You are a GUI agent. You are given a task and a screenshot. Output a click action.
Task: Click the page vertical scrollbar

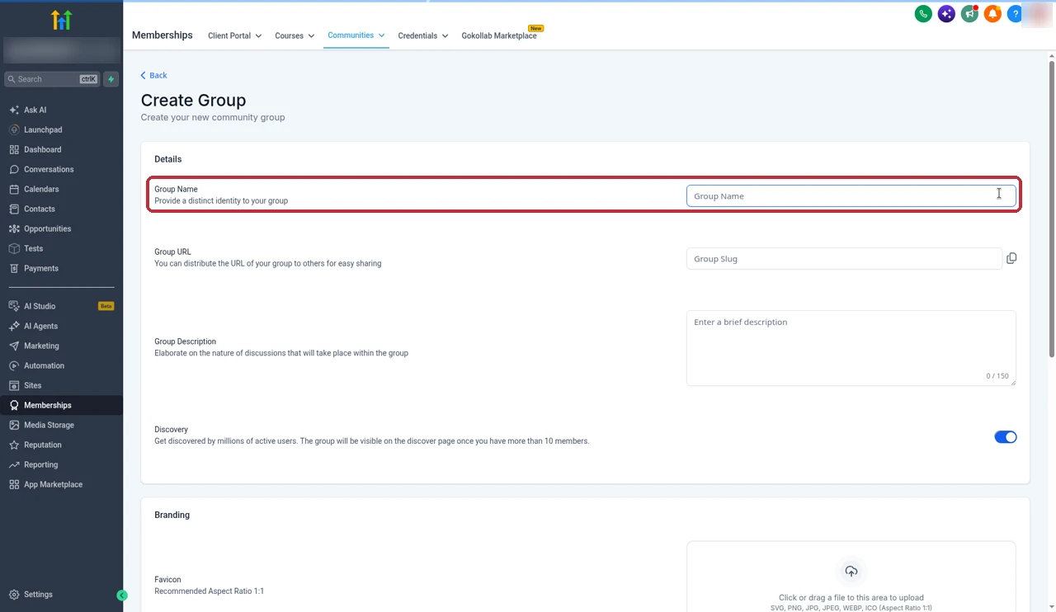(1052, 209)
